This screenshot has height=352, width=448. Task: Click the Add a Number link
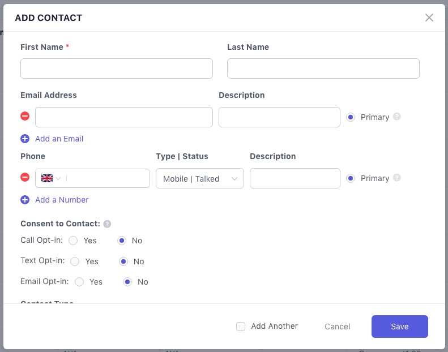click(62, 200)
